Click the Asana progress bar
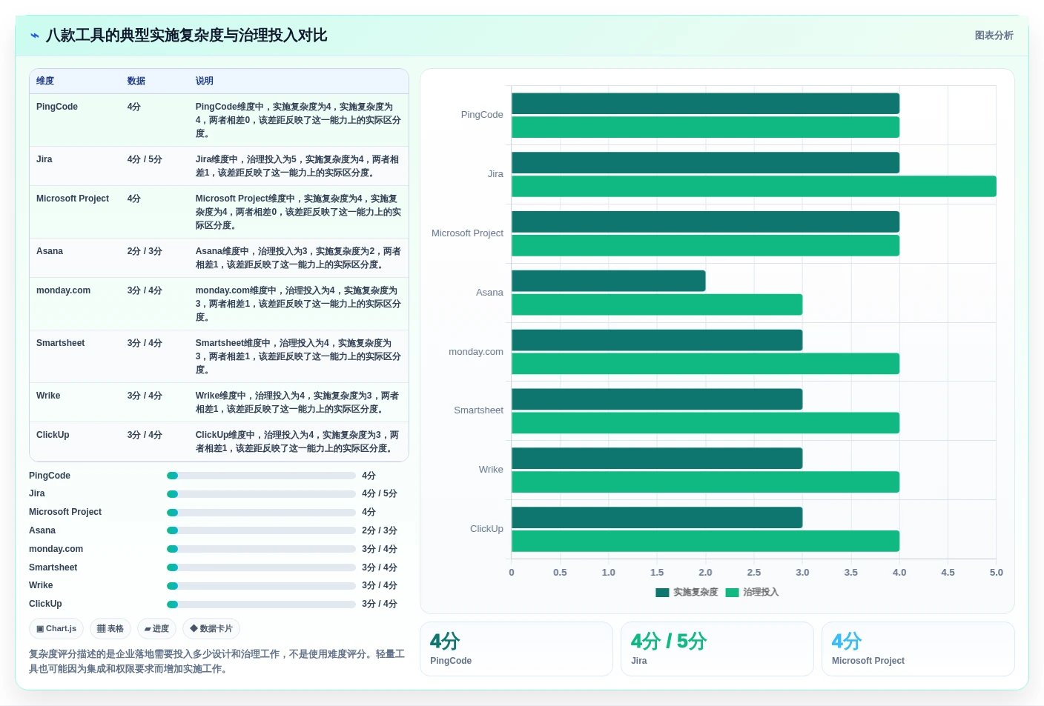Screen dimensions: 1044x706 coord(261,530)
